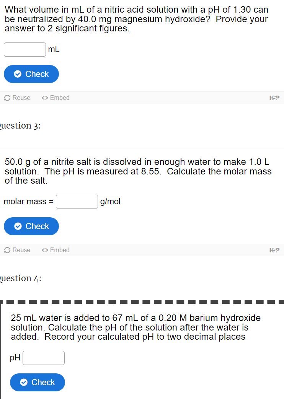Click the H5P logo under the nitrite salt question
This screenshot has width=284, height=399.
pos(275,250)
